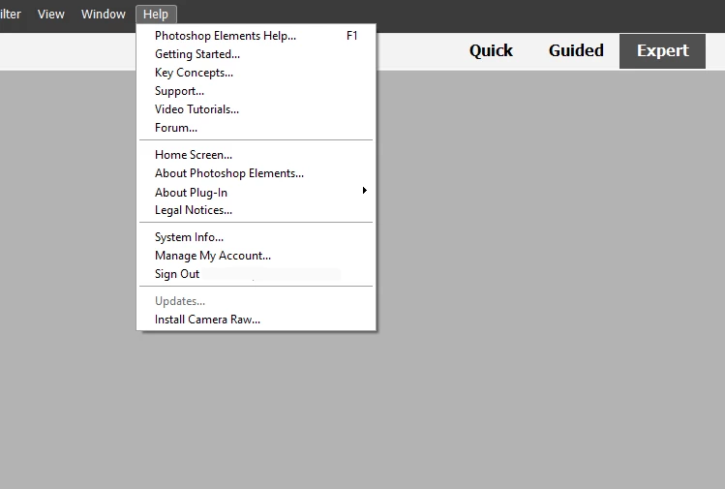Select Install Camera Raw menu item

pos(257,320)
